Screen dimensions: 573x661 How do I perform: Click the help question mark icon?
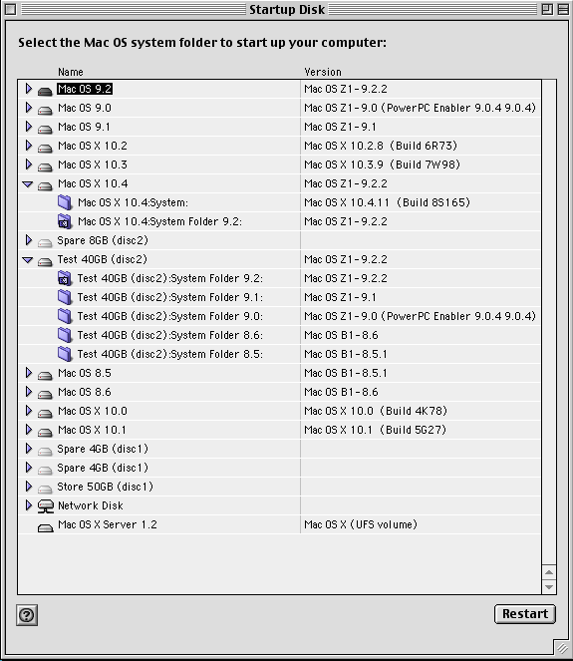coord(27,615)
